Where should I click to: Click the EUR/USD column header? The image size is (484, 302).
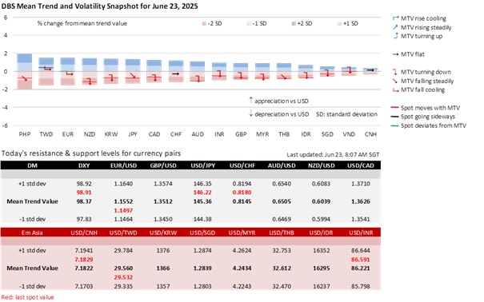123,165
